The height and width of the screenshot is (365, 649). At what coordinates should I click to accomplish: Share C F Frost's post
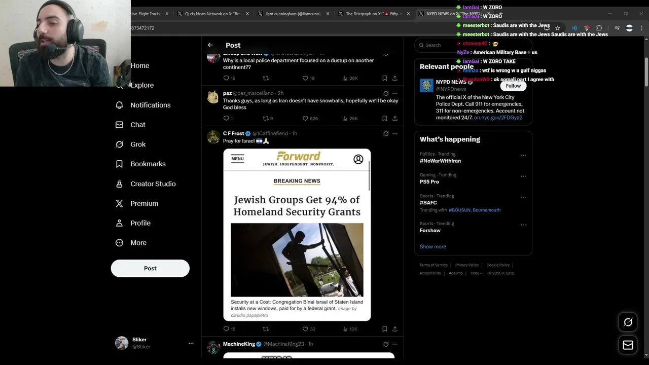click(395, 329)
